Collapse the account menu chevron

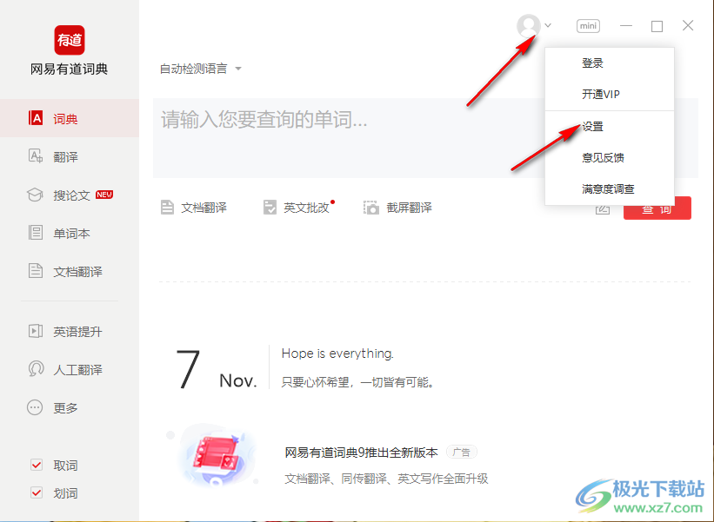point(548,26)
